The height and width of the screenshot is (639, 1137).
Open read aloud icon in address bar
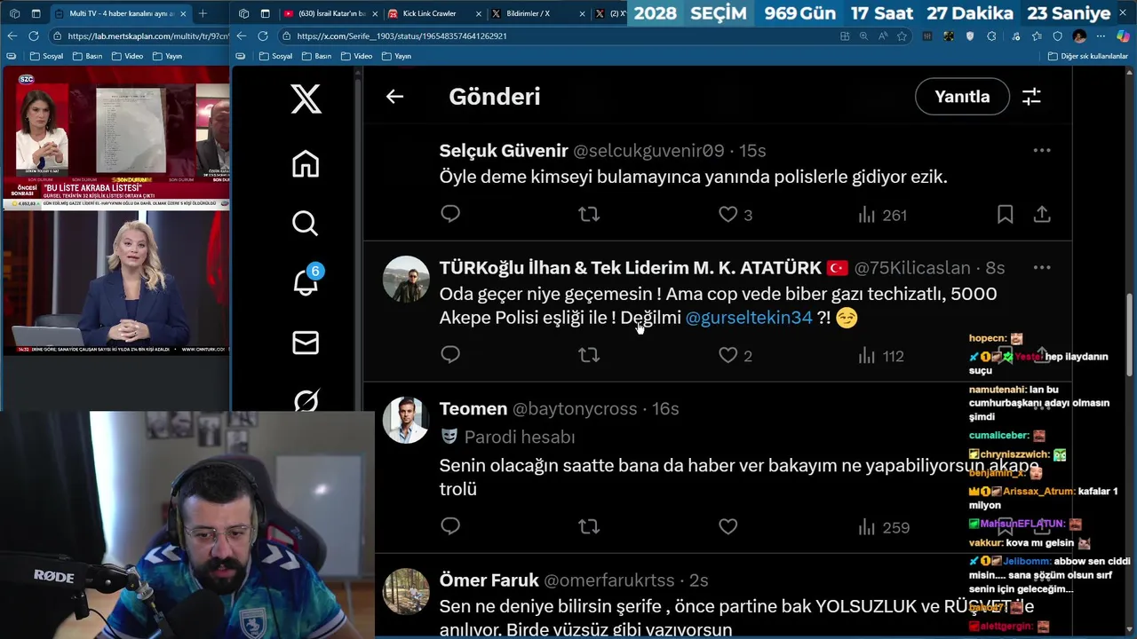coord(882,36)
